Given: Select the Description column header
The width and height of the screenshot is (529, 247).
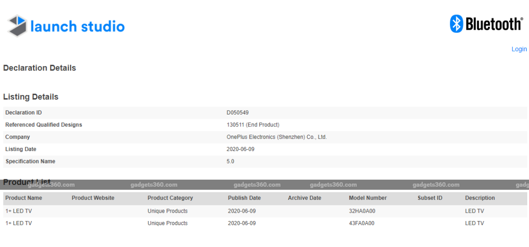Looking at the screenshot, I should click(x=480, y=198).
